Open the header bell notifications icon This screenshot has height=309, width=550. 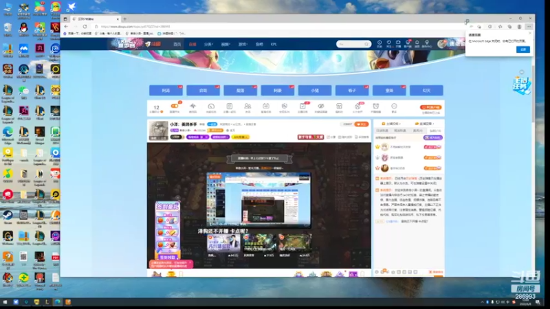coord(417,44)
